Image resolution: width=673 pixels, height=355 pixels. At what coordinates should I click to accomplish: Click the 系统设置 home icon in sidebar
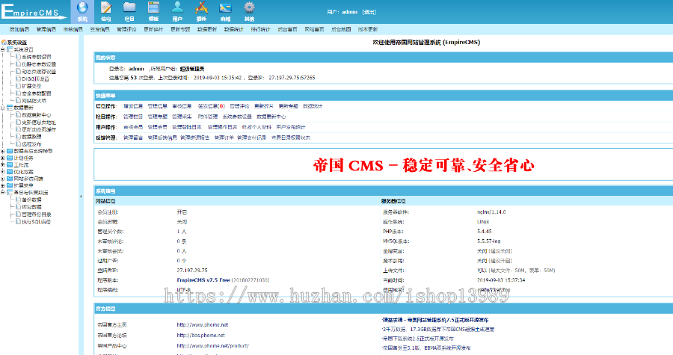[x=4, y=43]
